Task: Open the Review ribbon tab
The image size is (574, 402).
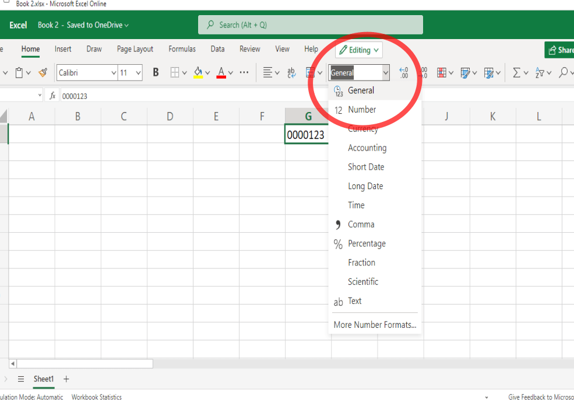Action: tap(249, 49)
